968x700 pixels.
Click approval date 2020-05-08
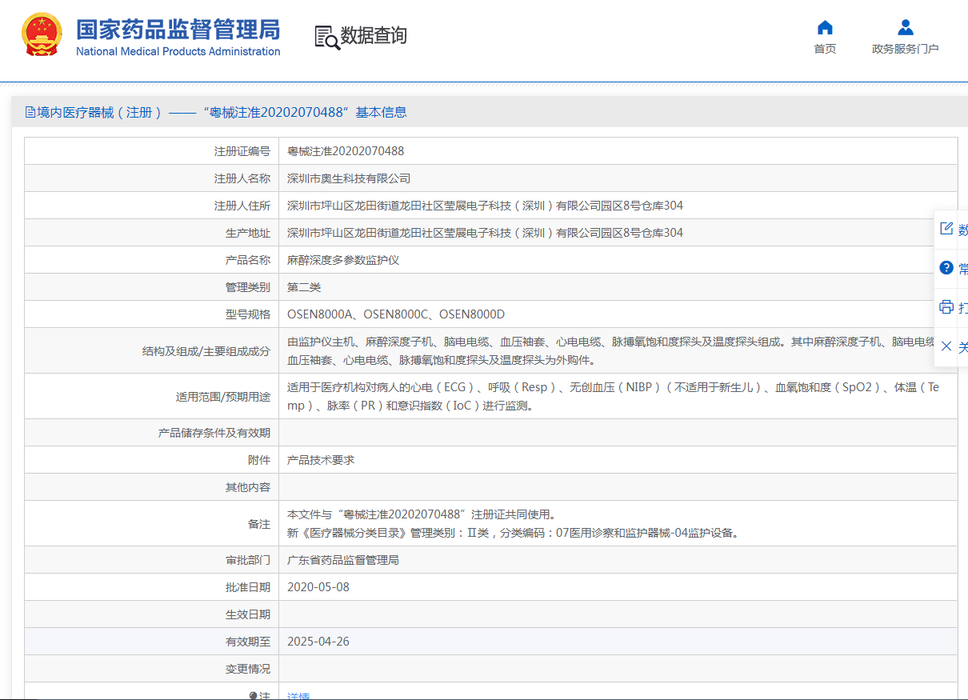click(x=318, y=587)
